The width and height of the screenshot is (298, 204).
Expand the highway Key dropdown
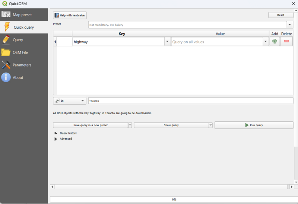167,42
